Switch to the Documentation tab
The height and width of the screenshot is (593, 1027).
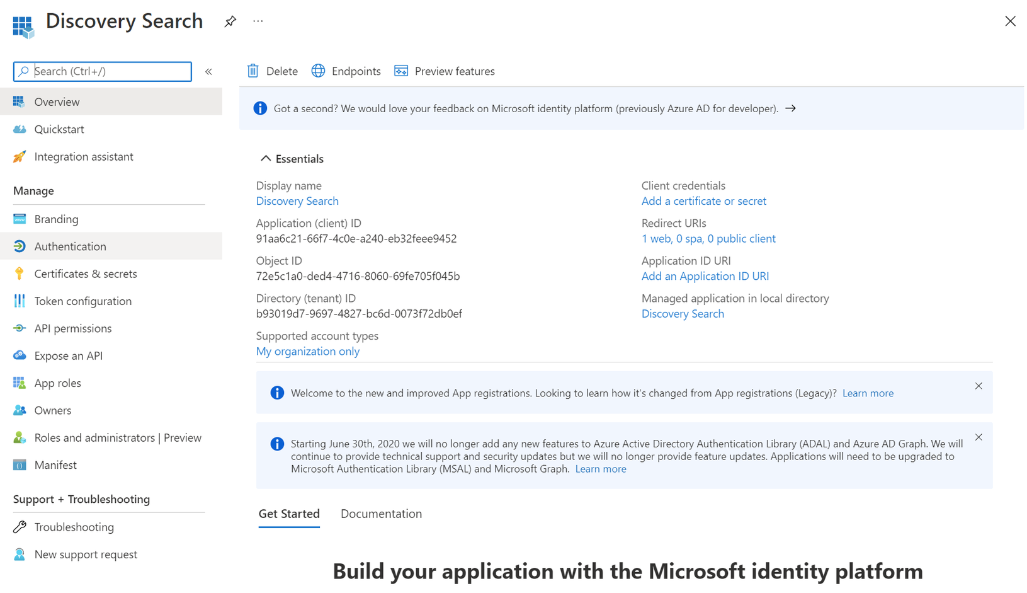381,514
